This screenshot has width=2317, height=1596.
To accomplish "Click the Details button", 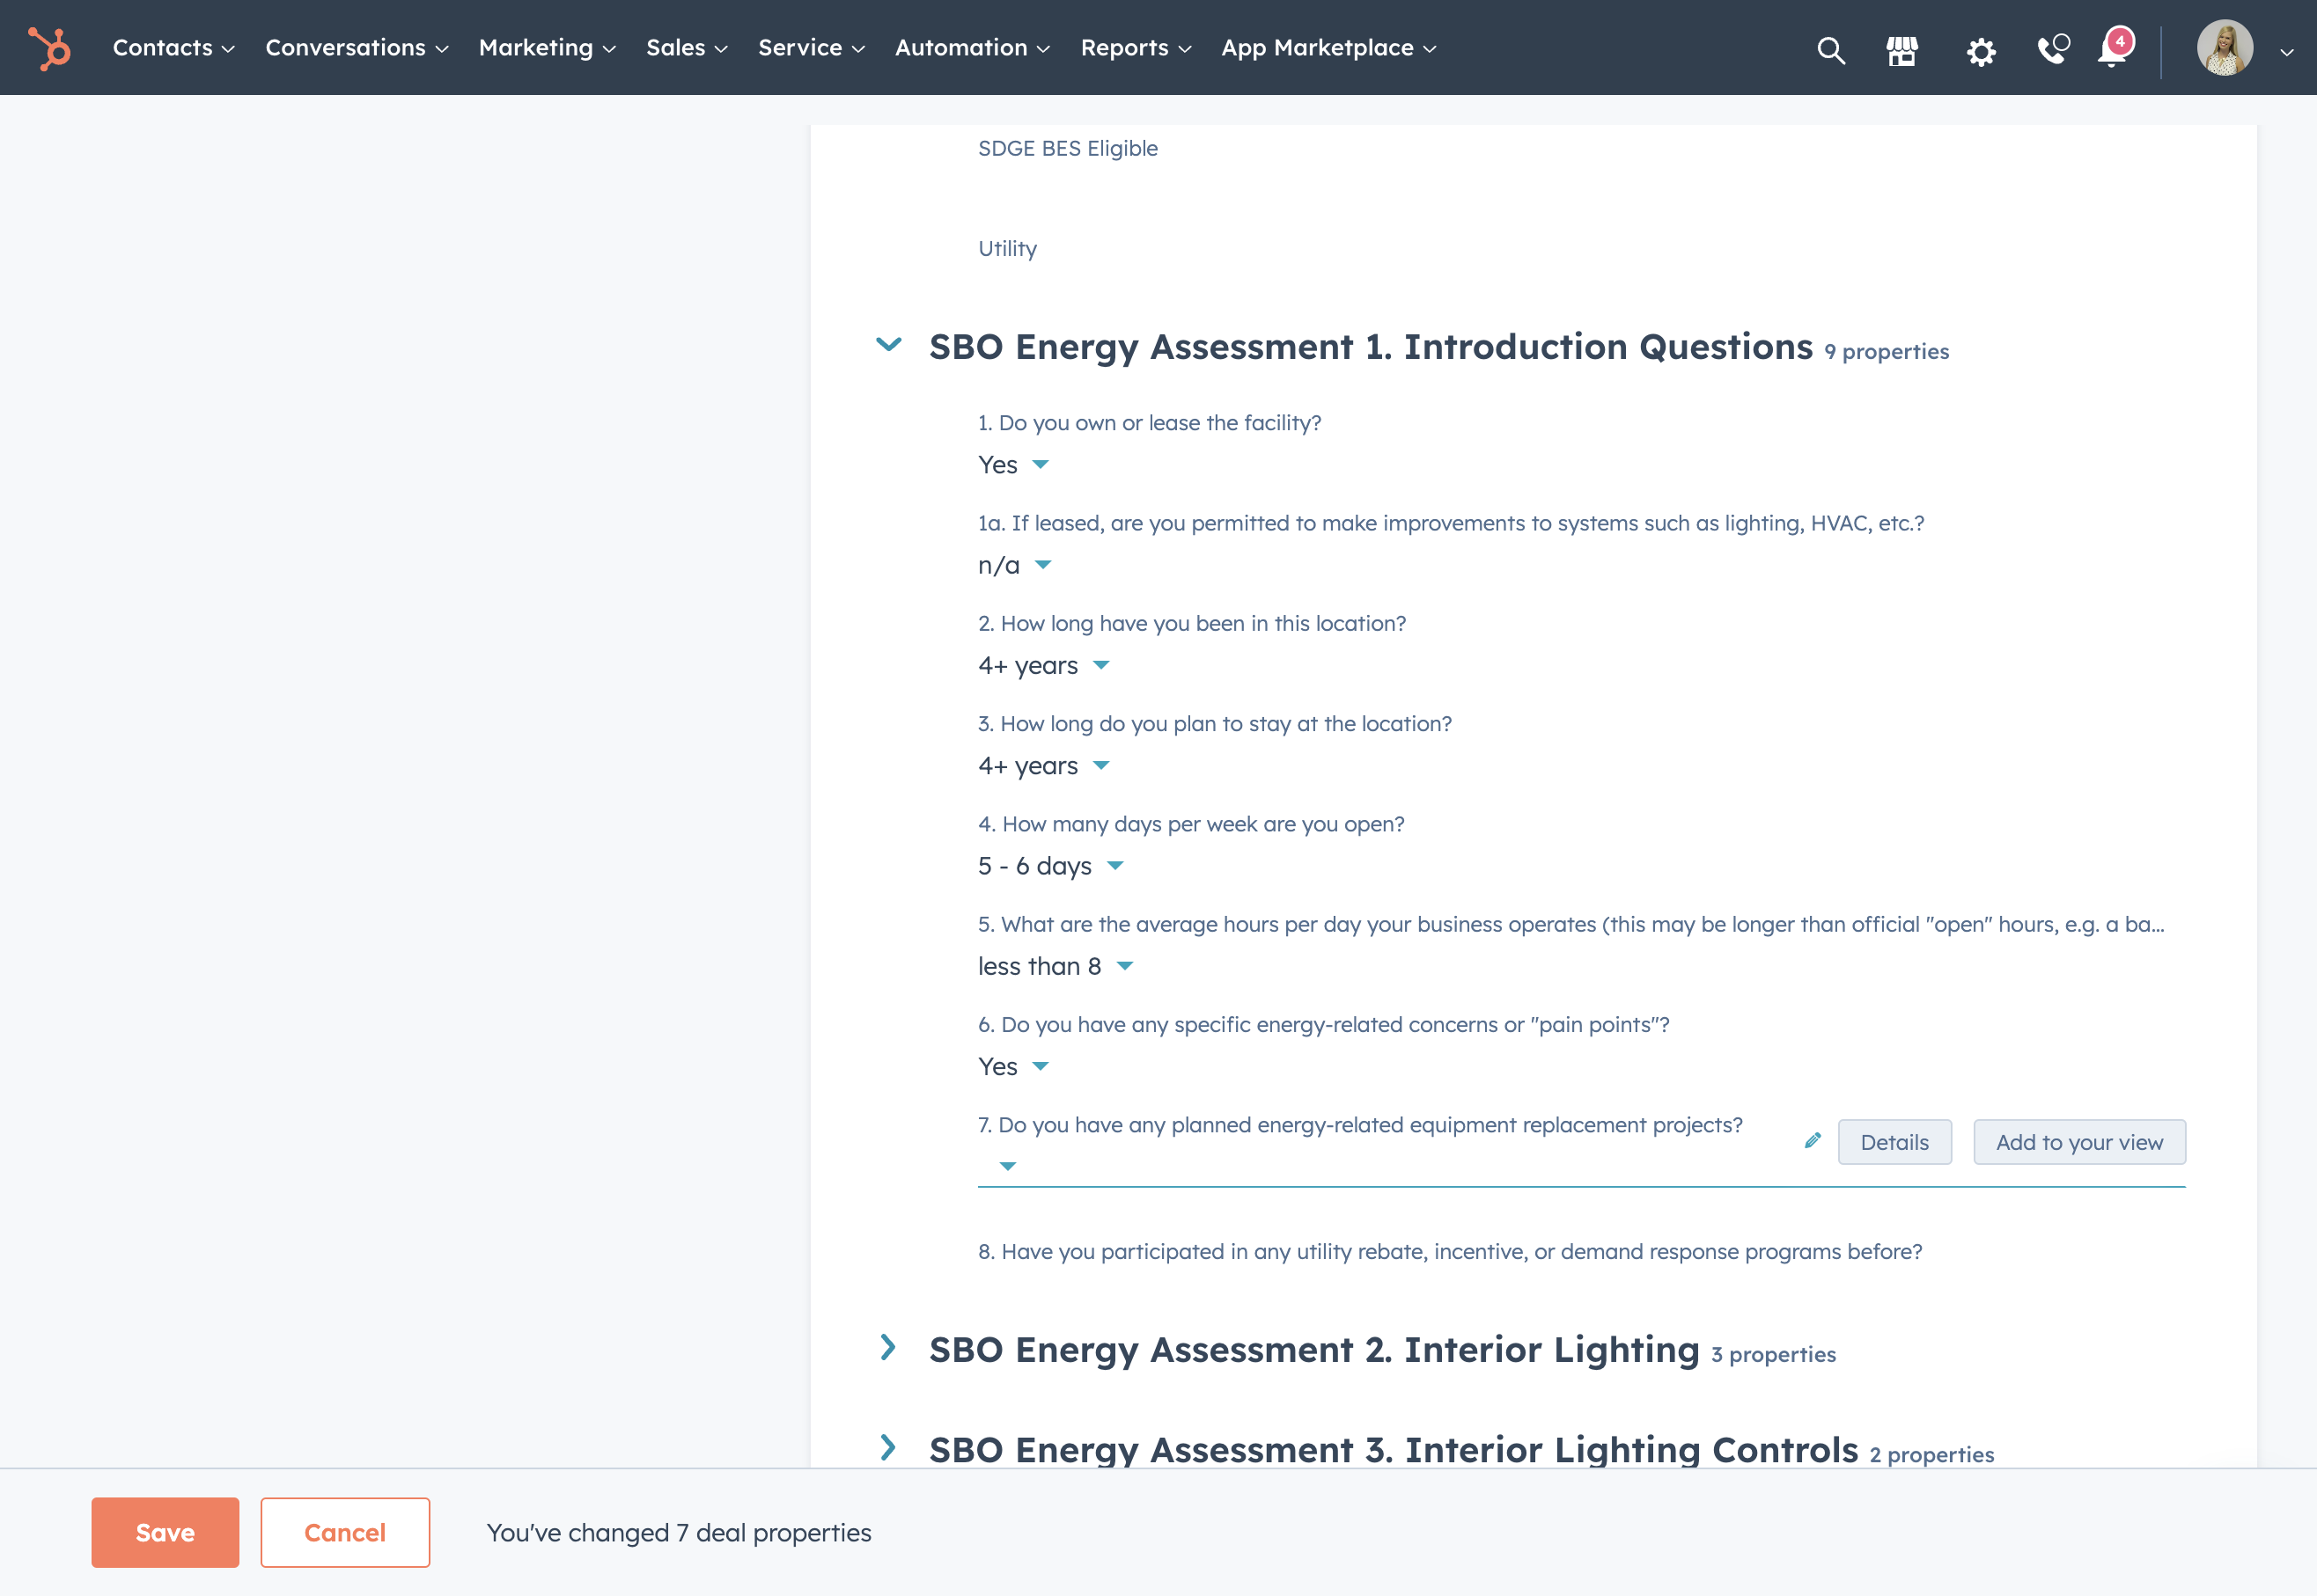I will [x=1894, y=1142].
